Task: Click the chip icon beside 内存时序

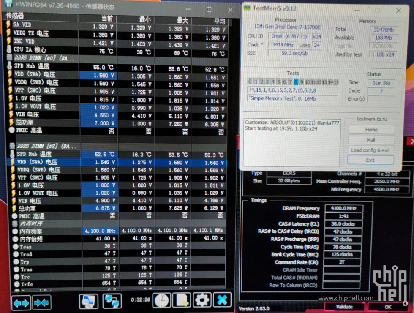Action: tap(15, 224)
